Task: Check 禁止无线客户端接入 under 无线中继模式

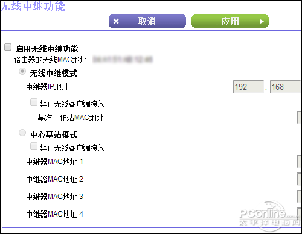Action: 34,102
